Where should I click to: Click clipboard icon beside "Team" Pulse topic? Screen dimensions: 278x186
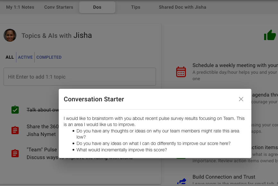(15, 153)
